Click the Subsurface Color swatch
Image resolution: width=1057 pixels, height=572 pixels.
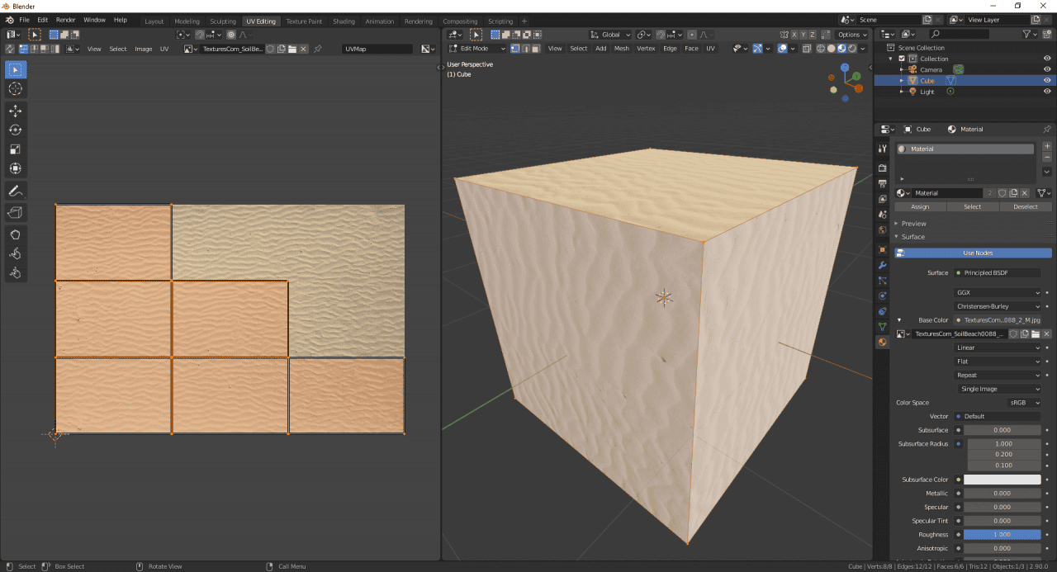point(1003,479)
